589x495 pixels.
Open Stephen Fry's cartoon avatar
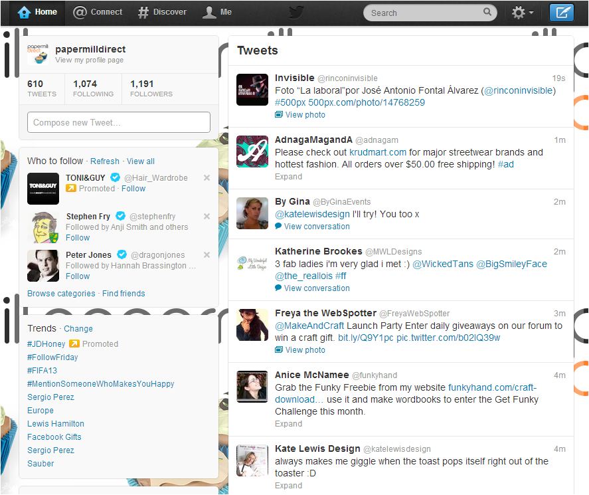point(43,227)
